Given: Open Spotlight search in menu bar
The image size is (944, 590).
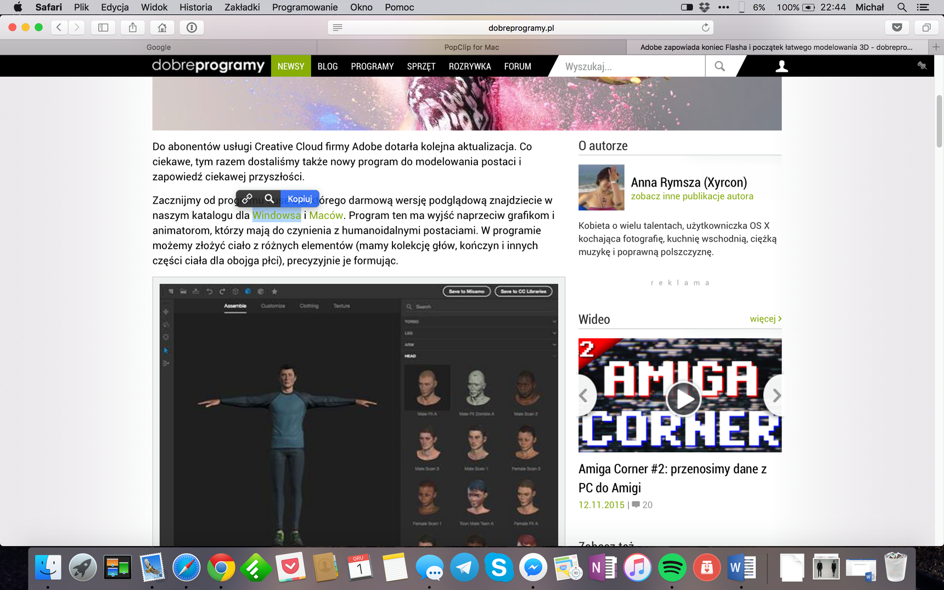Looking at the screenshot, I should click(901, 7).
